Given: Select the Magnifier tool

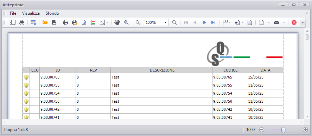Looking at the screenshot, I should (x=126, y=22).
